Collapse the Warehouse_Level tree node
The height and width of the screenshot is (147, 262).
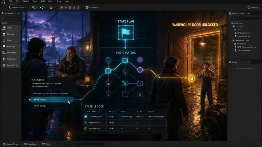pyautogui.click(x=231, y=40)
